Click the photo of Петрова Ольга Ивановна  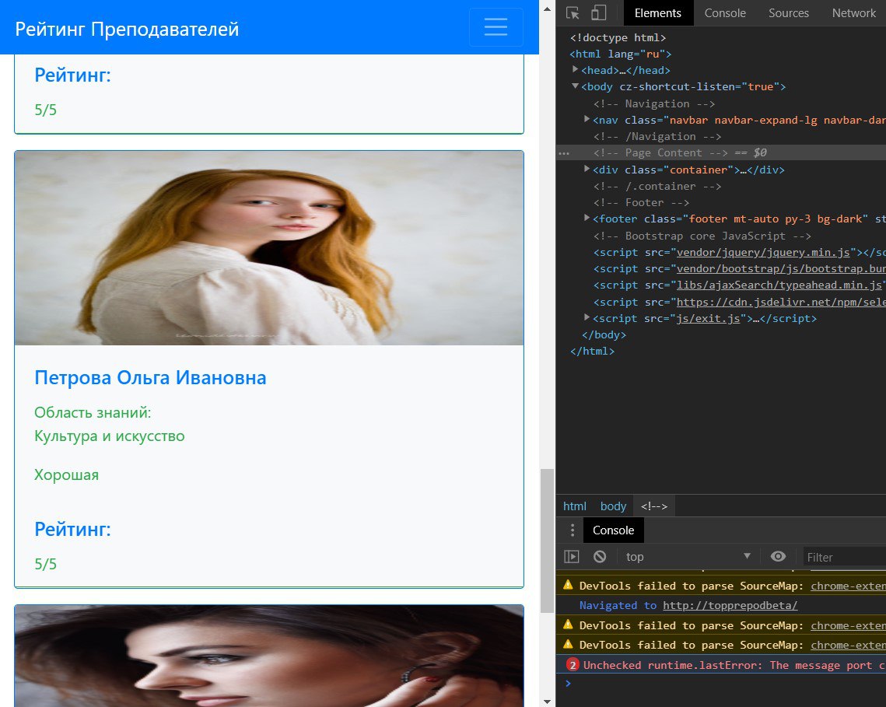(x=269, y=248)
